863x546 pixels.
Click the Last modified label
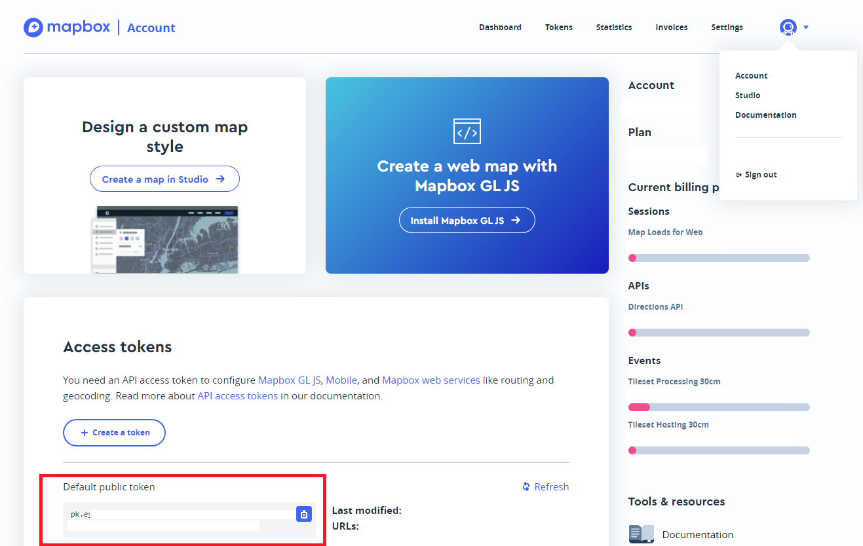pyautogui.click(x=367, y=511)
